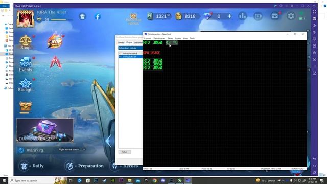Open the KIRA The Killer profile avatar

click(x=26, y=18)
